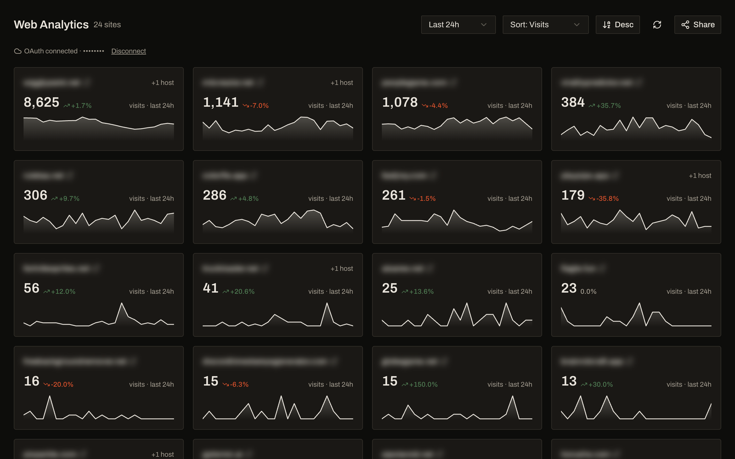Screen dimensions: 735x459
Task: Refresh the analytics data
Action: coord(657,25)
